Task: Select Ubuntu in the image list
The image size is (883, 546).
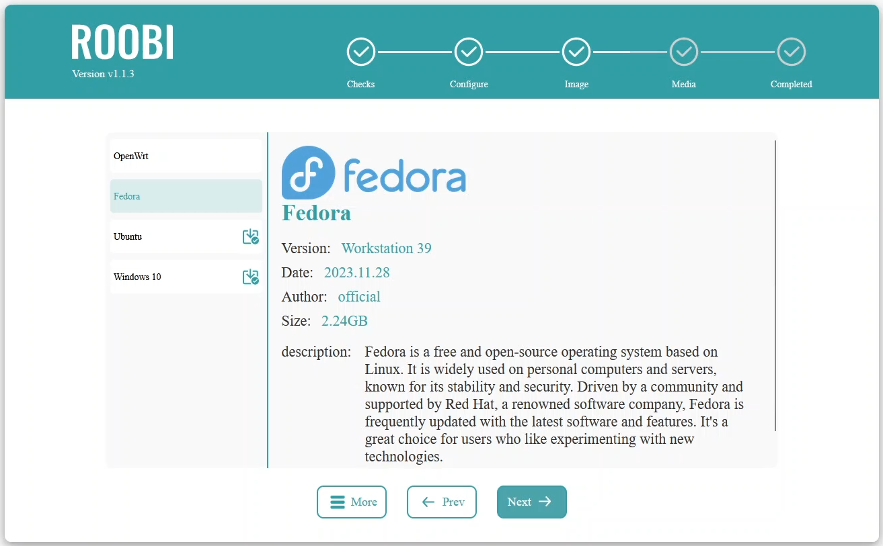Action: (x=186, y=236)
